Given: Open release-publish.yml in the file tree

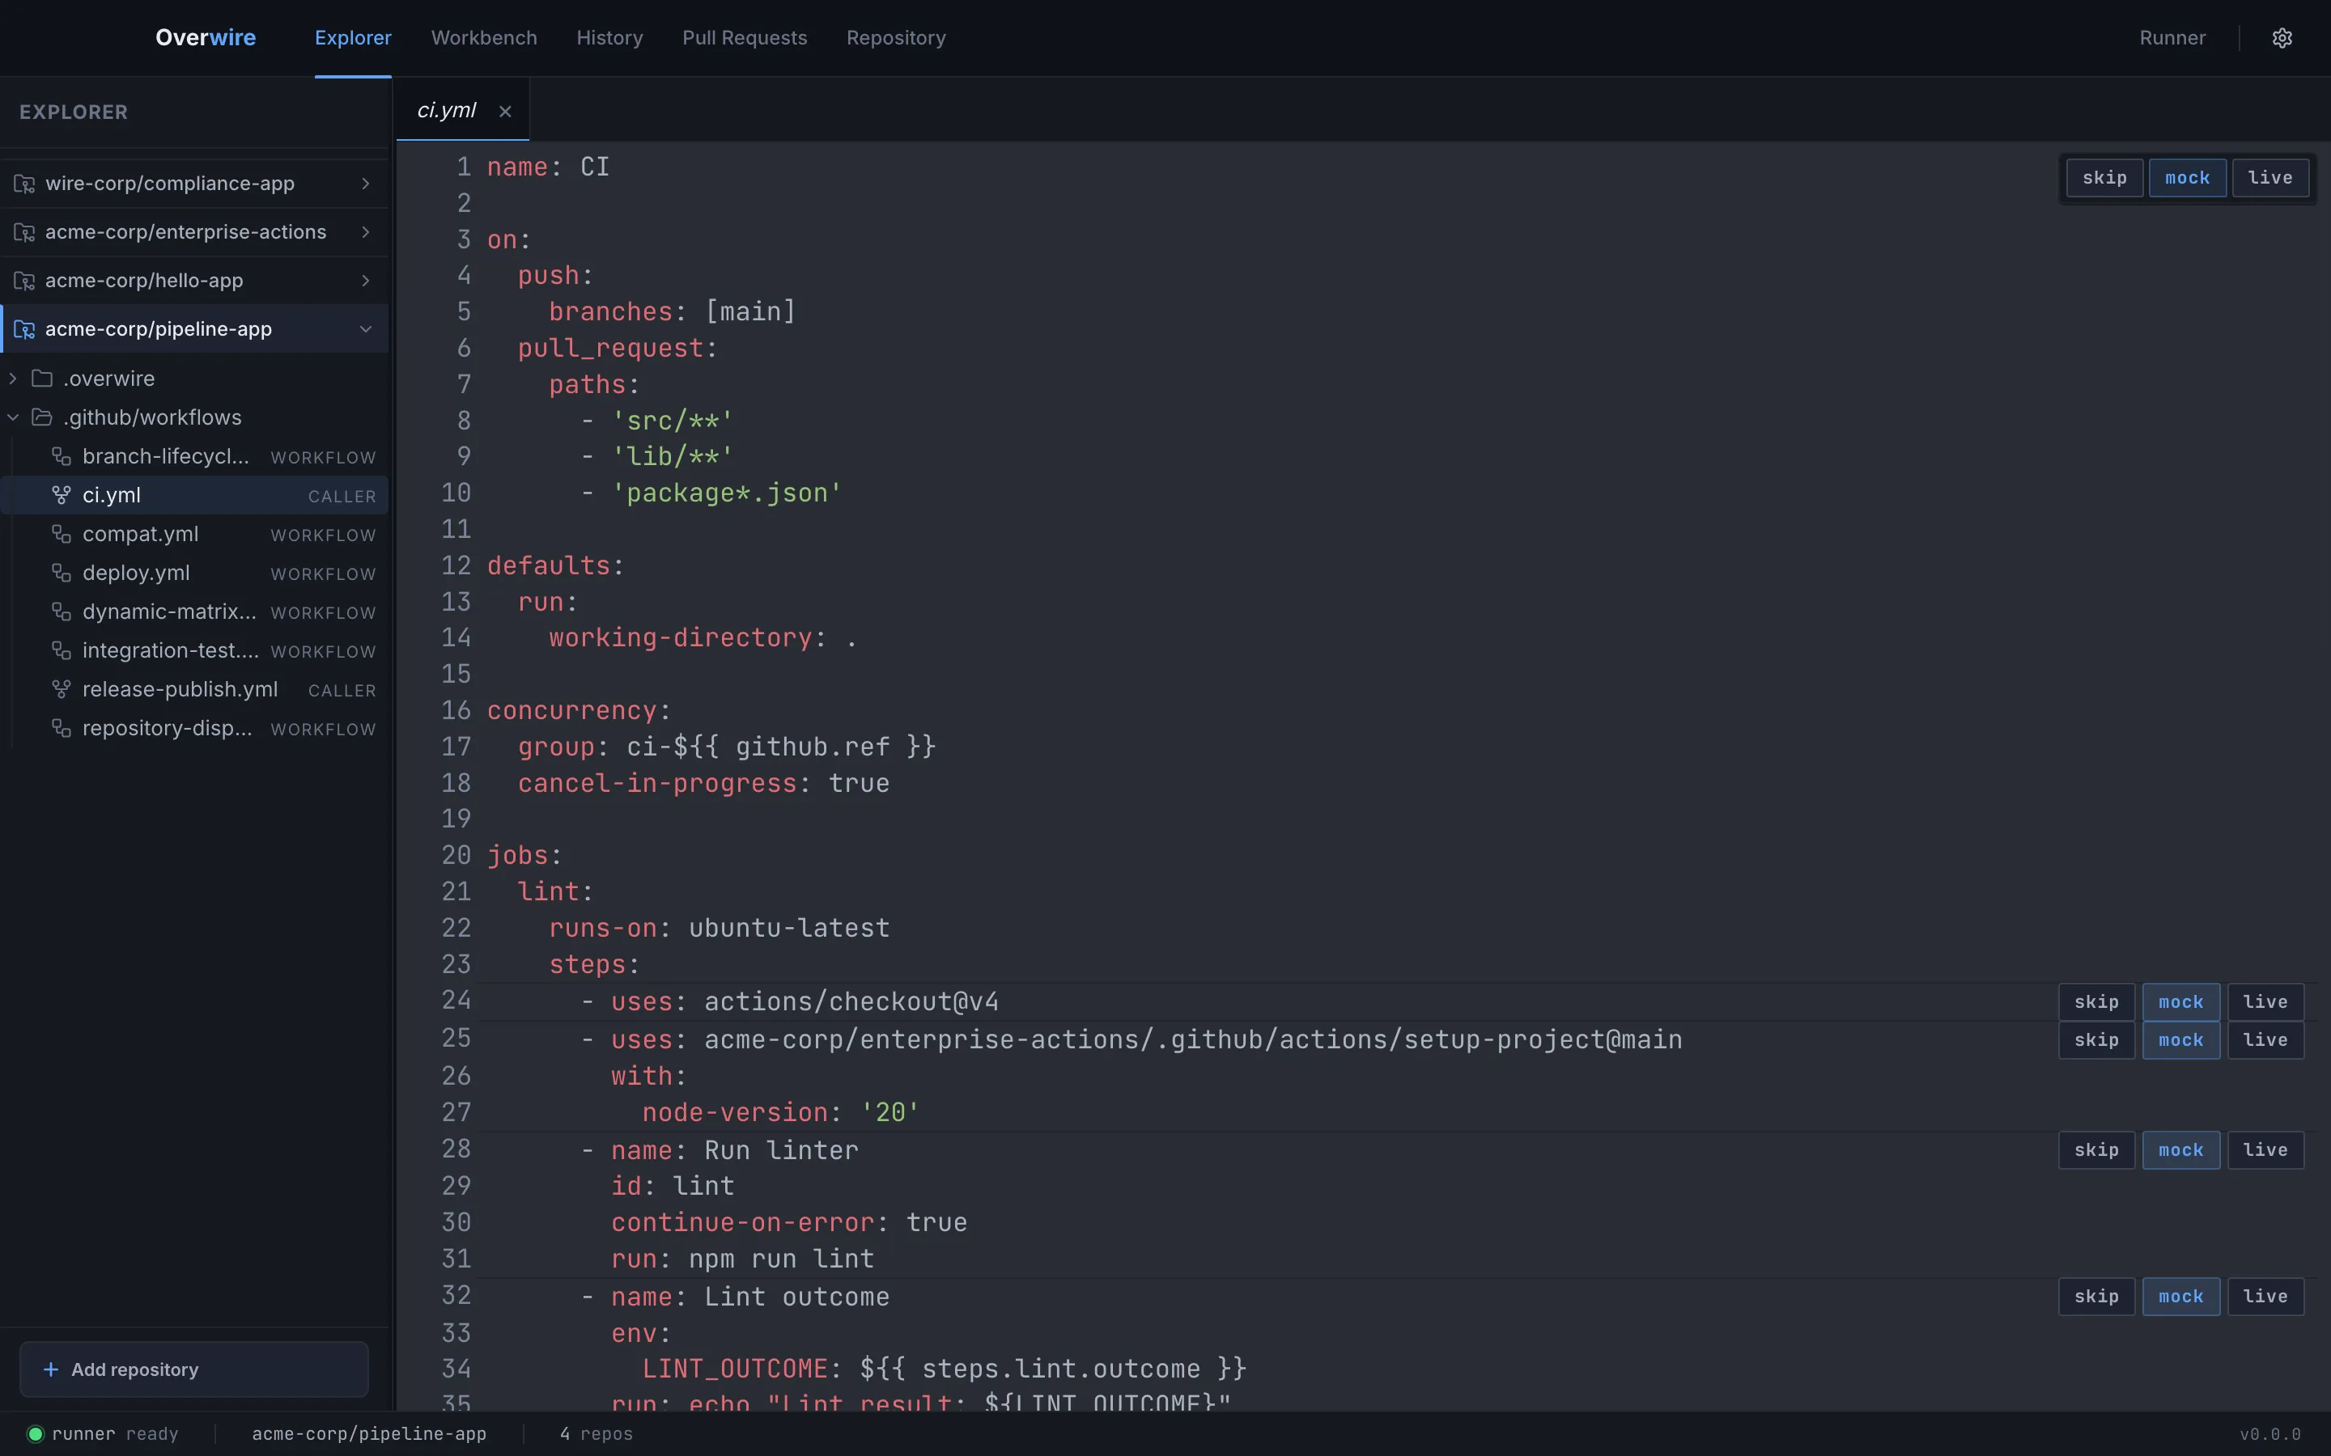Looking at the screenshot, I should pos(194,689).
